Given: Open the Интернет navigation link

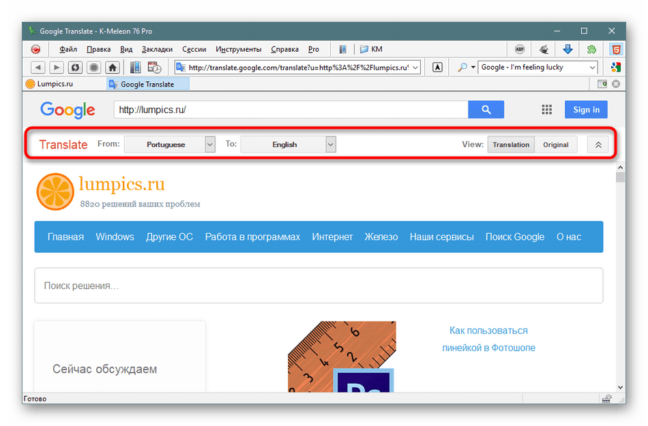Looking at the screenshot, I should [332, 237].
